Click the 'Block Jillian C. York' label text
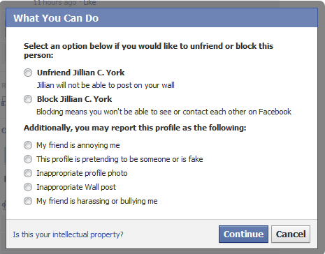The width and height of the screenshot is (325, 254). pos(74,99)
